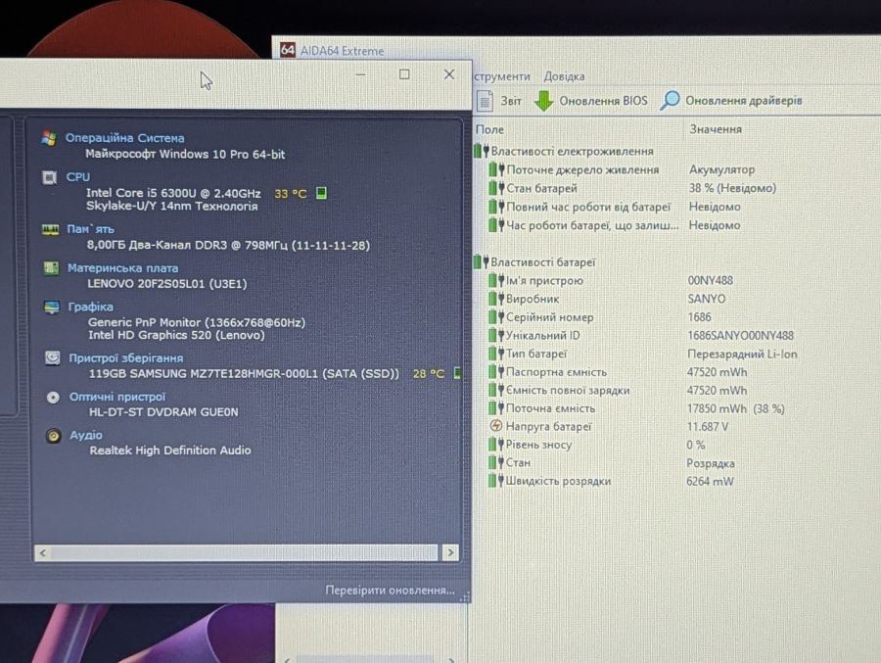
Task: Click battery icon beside Рівень зносу
Action: coord(495,445)
